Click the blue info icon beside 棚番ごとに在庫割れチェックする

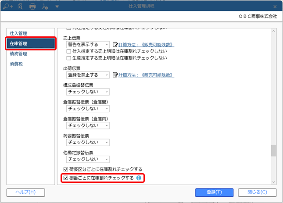coord(139,178)
